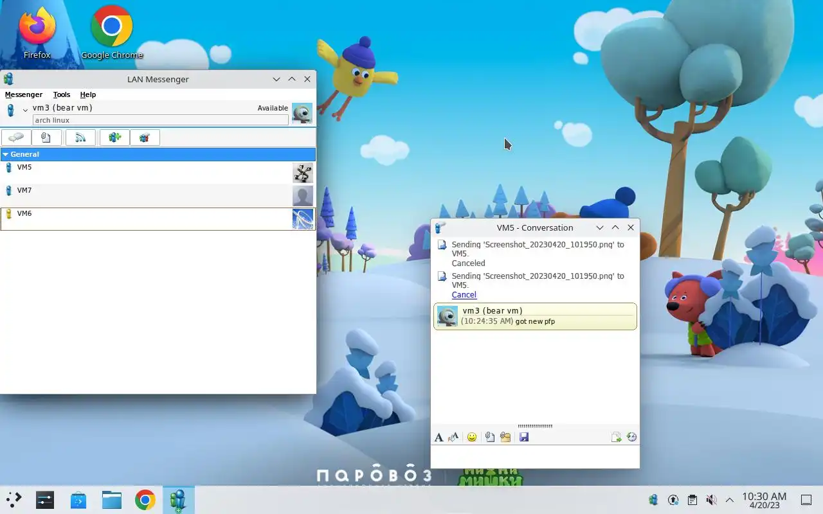Open the Google Chrome desktop shortcut
The image size is (823, 514).
[112, 32]
